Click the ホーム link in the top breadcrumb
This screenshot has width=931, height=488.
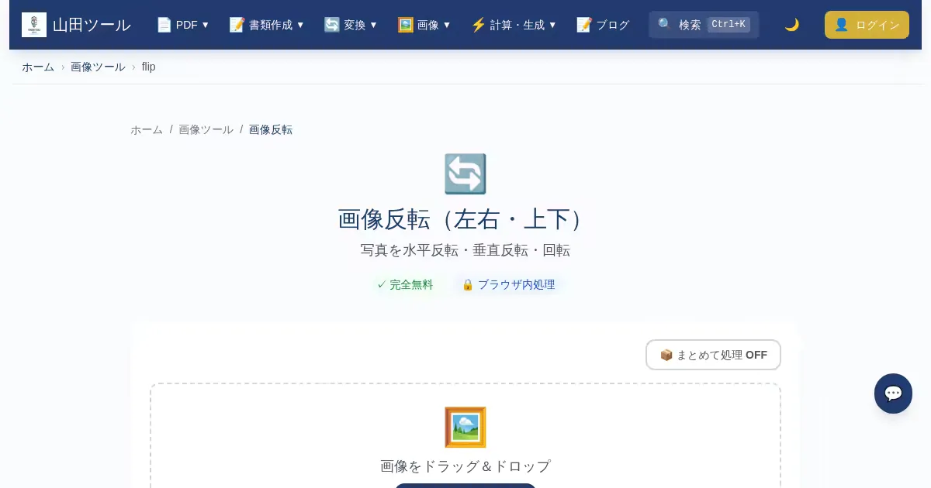[38, 67]
